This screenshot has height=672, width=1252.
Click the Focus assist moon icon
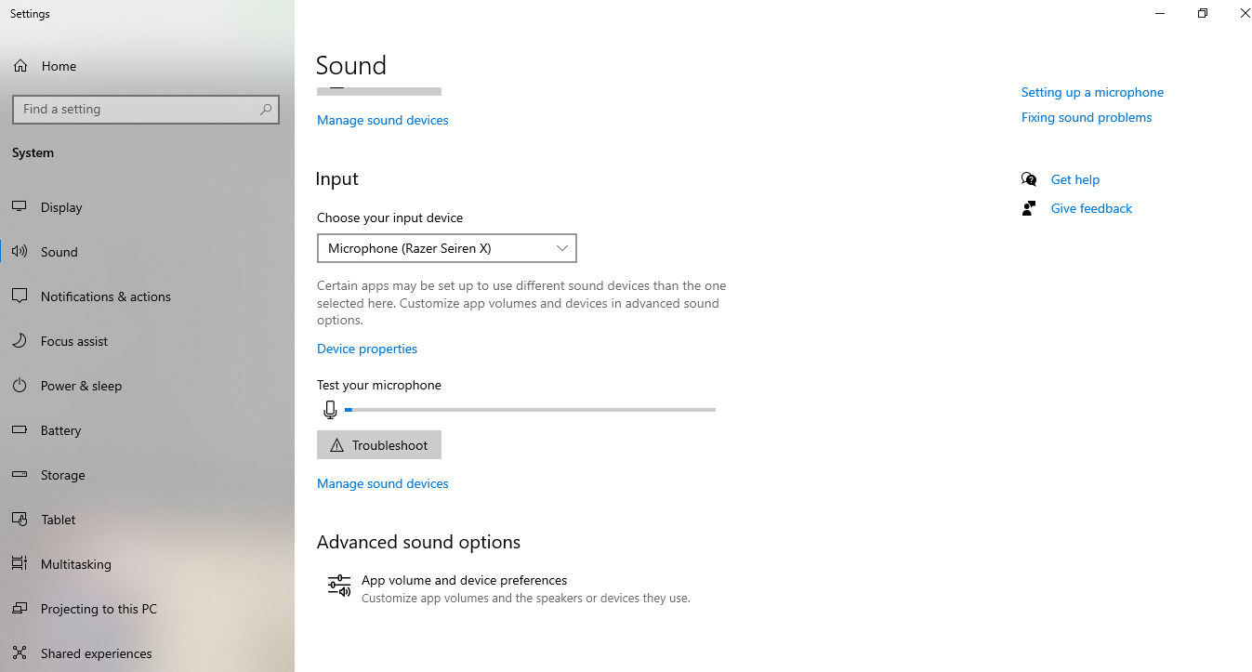[20, 341]
